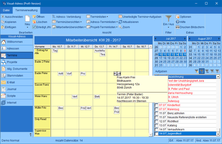Viewport: 222px width, 144px height.
Task: Refresh view with Aktualisieren icon
Action: (120, 22)
